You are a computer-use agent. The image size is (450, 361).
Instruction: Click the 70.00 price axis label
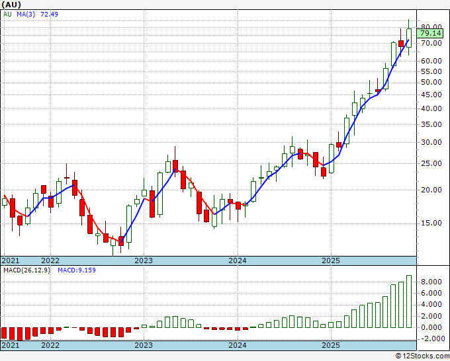click(431, 43)
